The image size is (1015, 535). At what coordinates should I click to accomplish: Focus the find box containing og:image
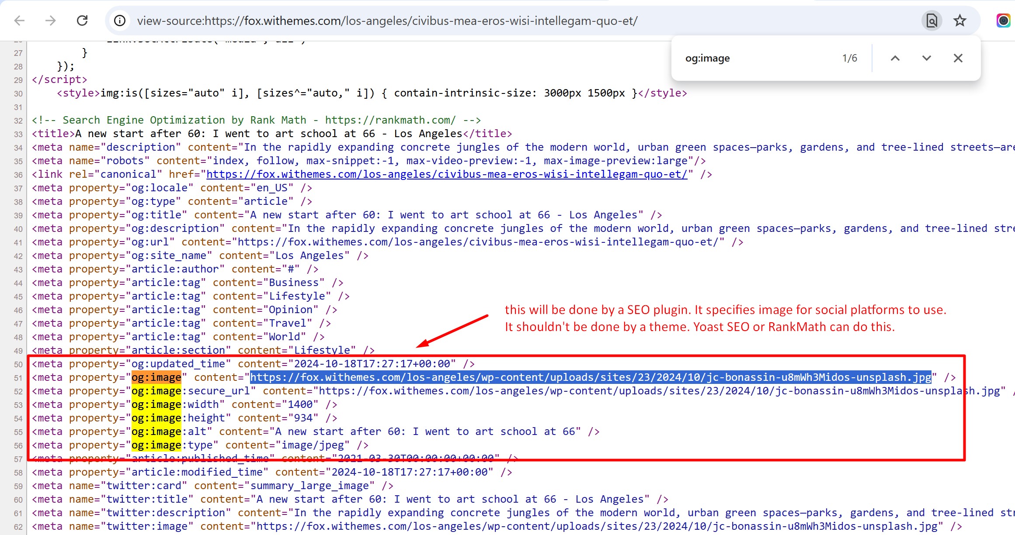point(758,58)
